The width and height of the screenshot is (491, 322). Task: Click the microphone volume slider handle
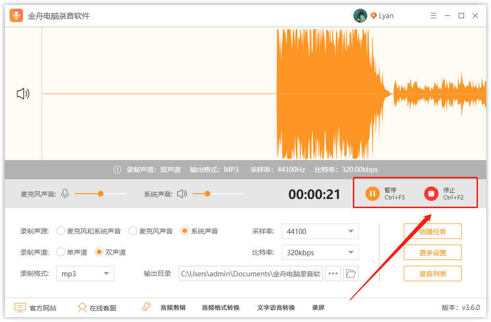click(101, 194)
